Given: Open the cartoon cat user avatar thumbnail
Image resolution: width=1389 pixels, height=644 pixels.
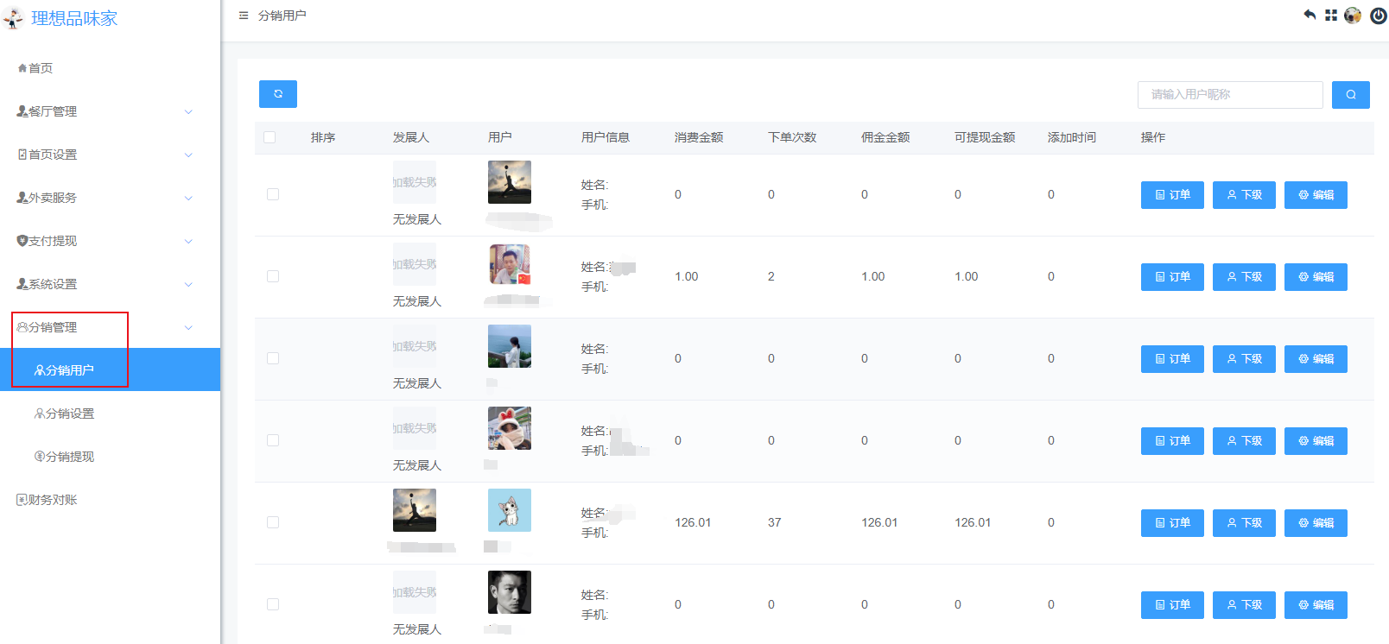Looking at the screenshot, I should tap(510, 510).
